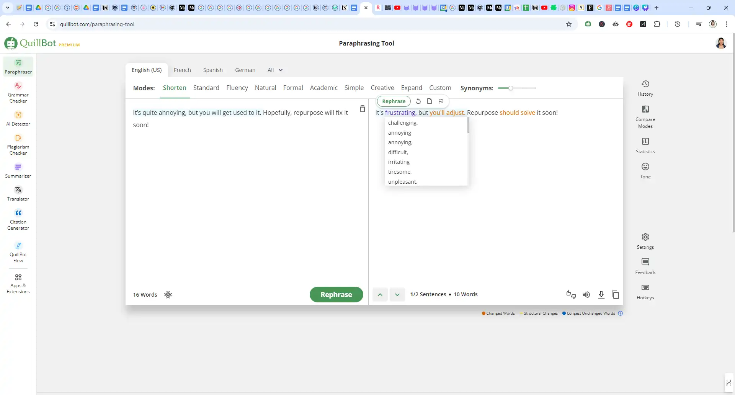This screenshot has width=735, height=395.
Task: Go to previous sentence with up chevron
Action: pos(380,294)
